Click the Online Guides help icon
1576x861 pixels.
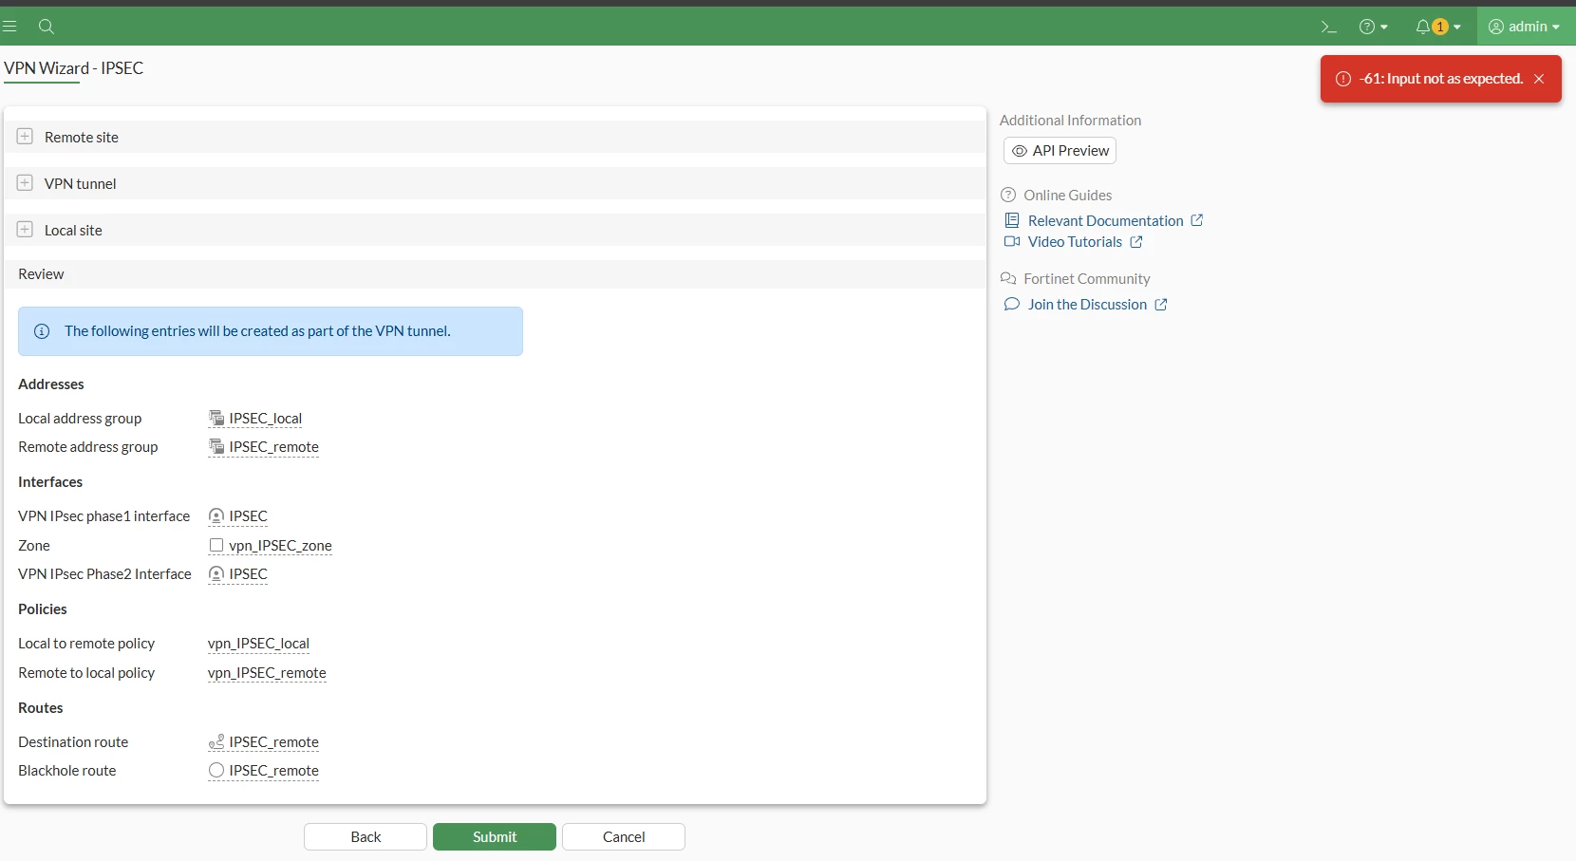coord(1008,195)
